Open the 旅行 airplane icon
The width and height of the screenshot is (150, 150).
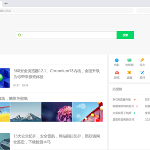click(x=142, y=72)
